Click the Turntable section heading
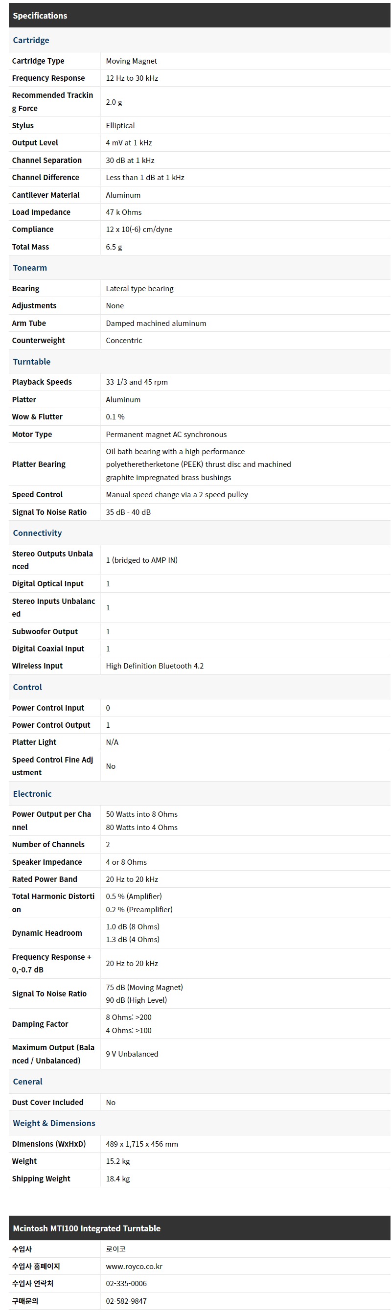Image resolution: width=391 pixels, height=1316 pixels. 32,361
